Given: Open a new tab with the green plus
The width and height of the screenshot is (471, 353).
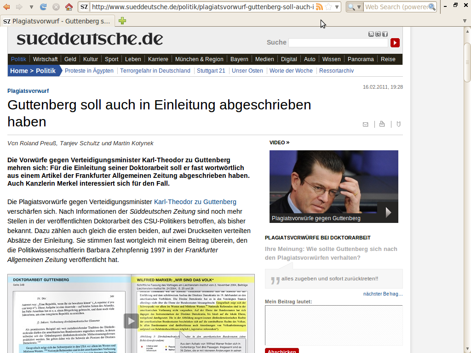Looking at the screenshot, I should (122, 21).
